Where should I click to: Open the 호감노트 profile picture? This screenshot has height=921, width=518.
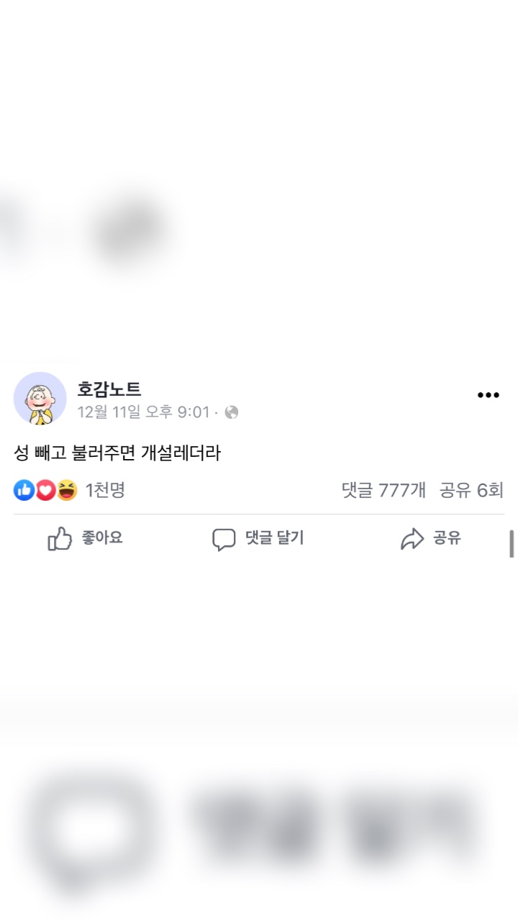tap(40, 398)
